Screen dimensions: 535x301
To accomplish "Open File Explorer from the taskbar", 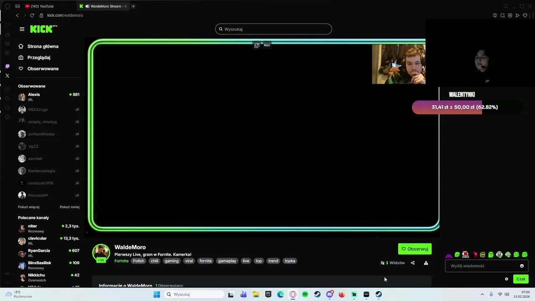I will 256,294.
